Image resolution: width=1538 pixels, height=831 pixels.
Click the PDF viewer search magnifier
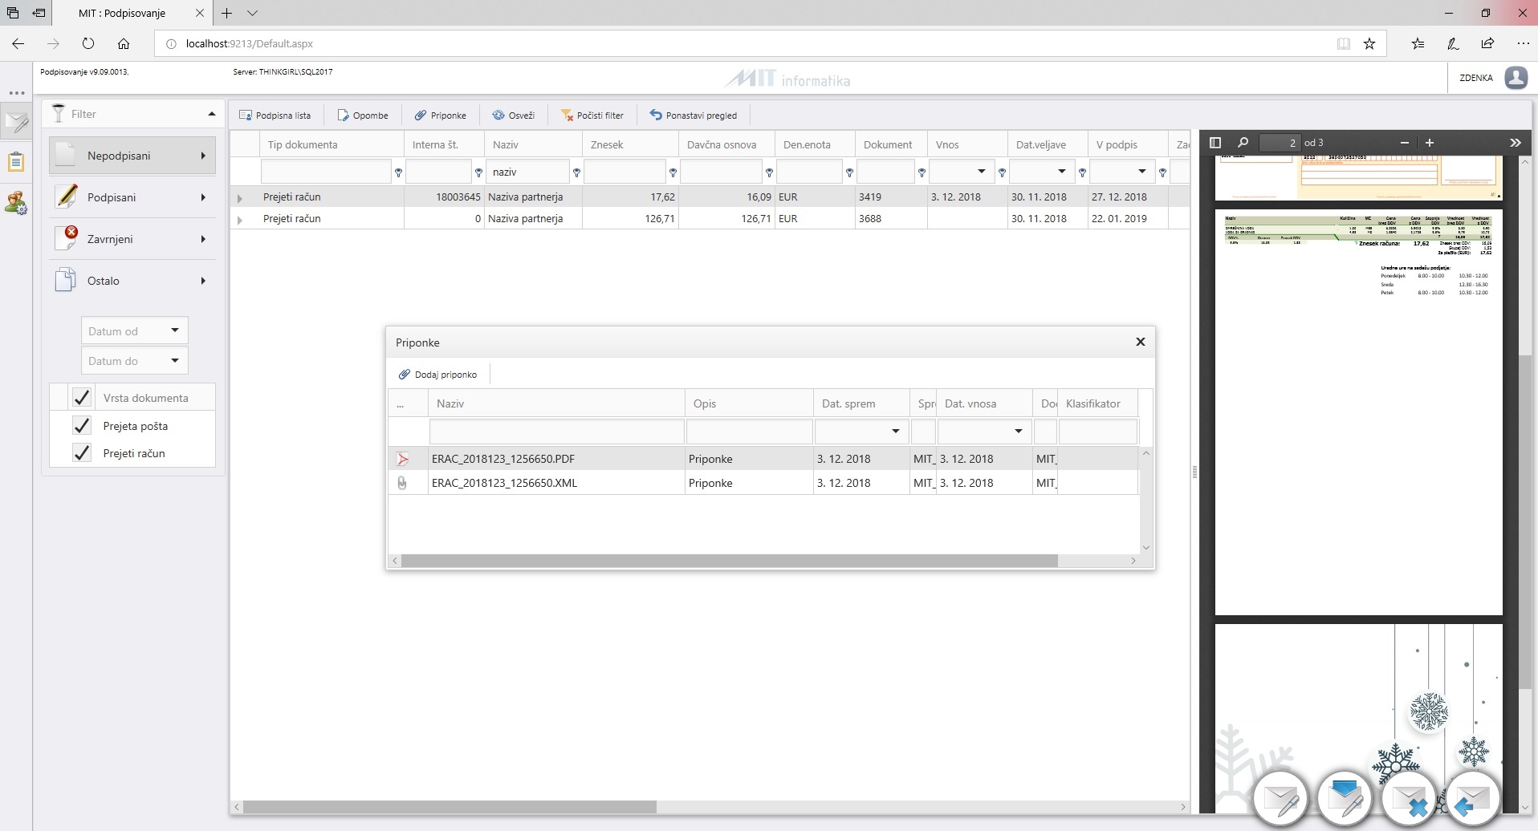point(1243,143)
